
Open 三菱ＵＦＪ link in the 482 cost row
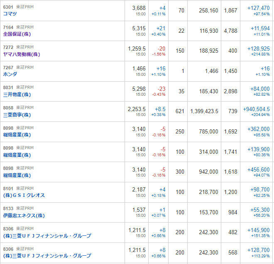click(x=47, y=236)
